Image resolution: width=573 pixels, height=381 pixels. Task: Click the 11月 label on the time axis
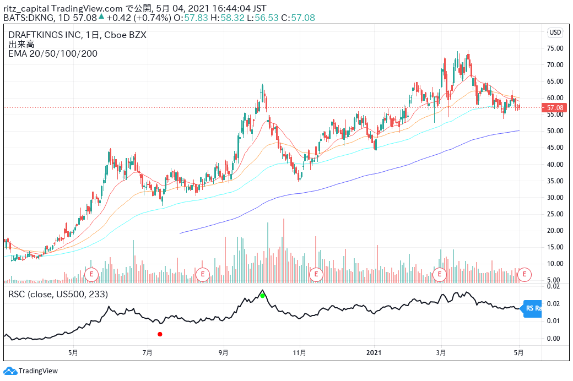[300, 353]
